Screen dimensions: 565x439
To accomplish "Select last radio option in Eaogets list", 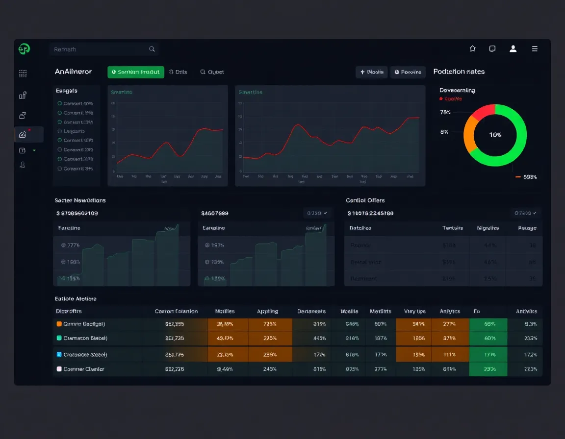I will (60, 169).
